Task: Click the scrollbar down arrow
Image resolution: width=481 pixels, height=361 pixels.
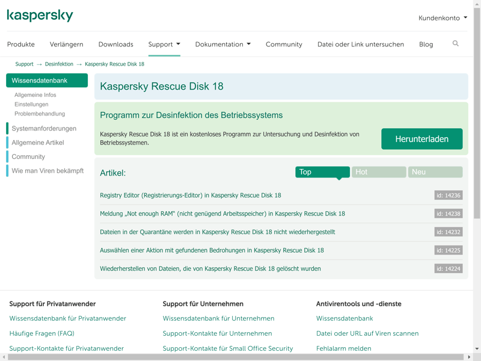Action: click(x=477, y=349)
